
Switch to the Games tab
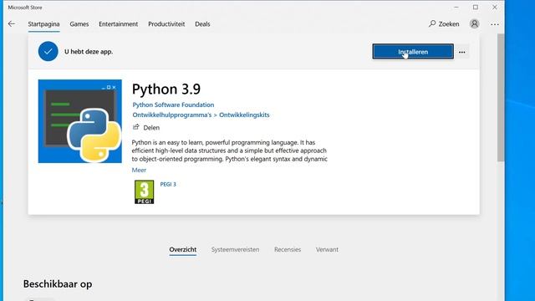pos(79,24)
